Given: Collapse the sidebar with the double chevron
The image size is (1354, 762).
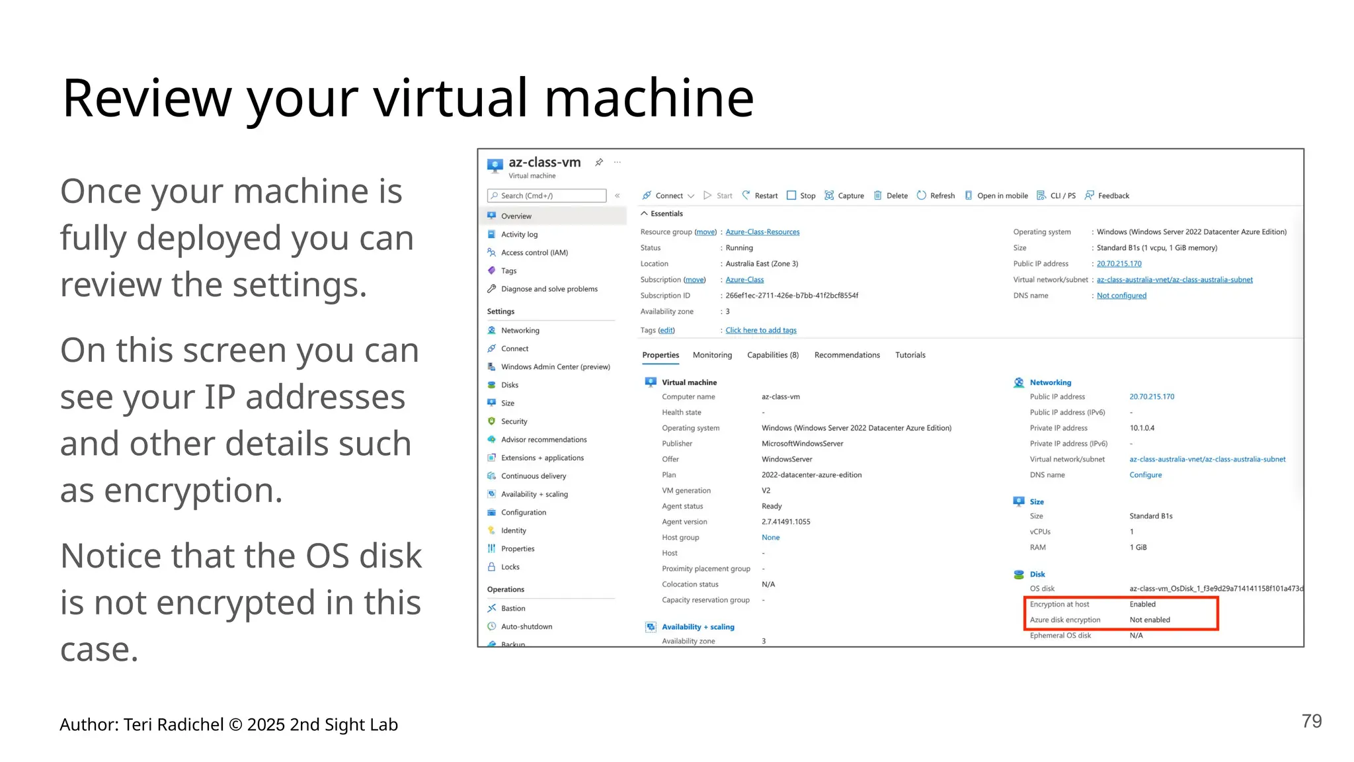Looking at the screenshot, I should click(x=617, y=196).
